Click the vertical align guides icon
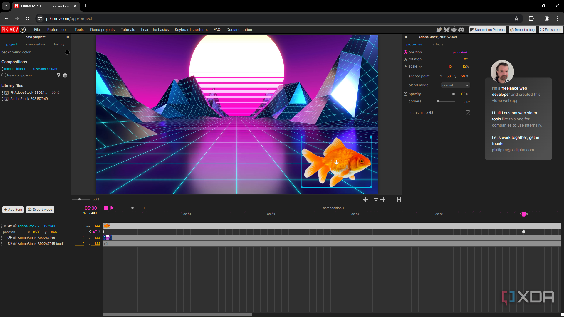The width and height of the screenshot is (564, 317). pos(383,199)
